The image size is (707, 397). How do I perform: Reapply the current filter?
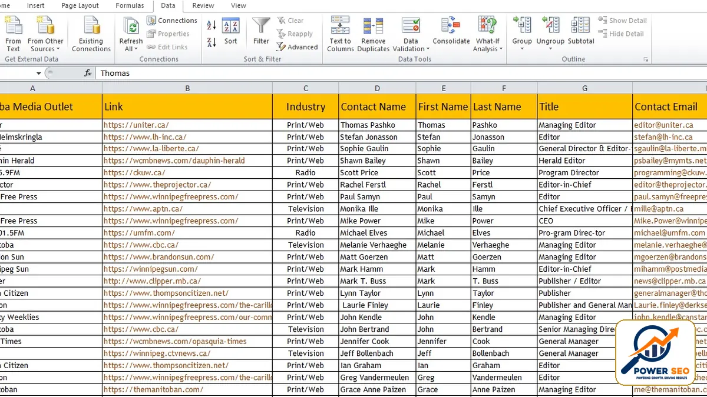(295, 34)
